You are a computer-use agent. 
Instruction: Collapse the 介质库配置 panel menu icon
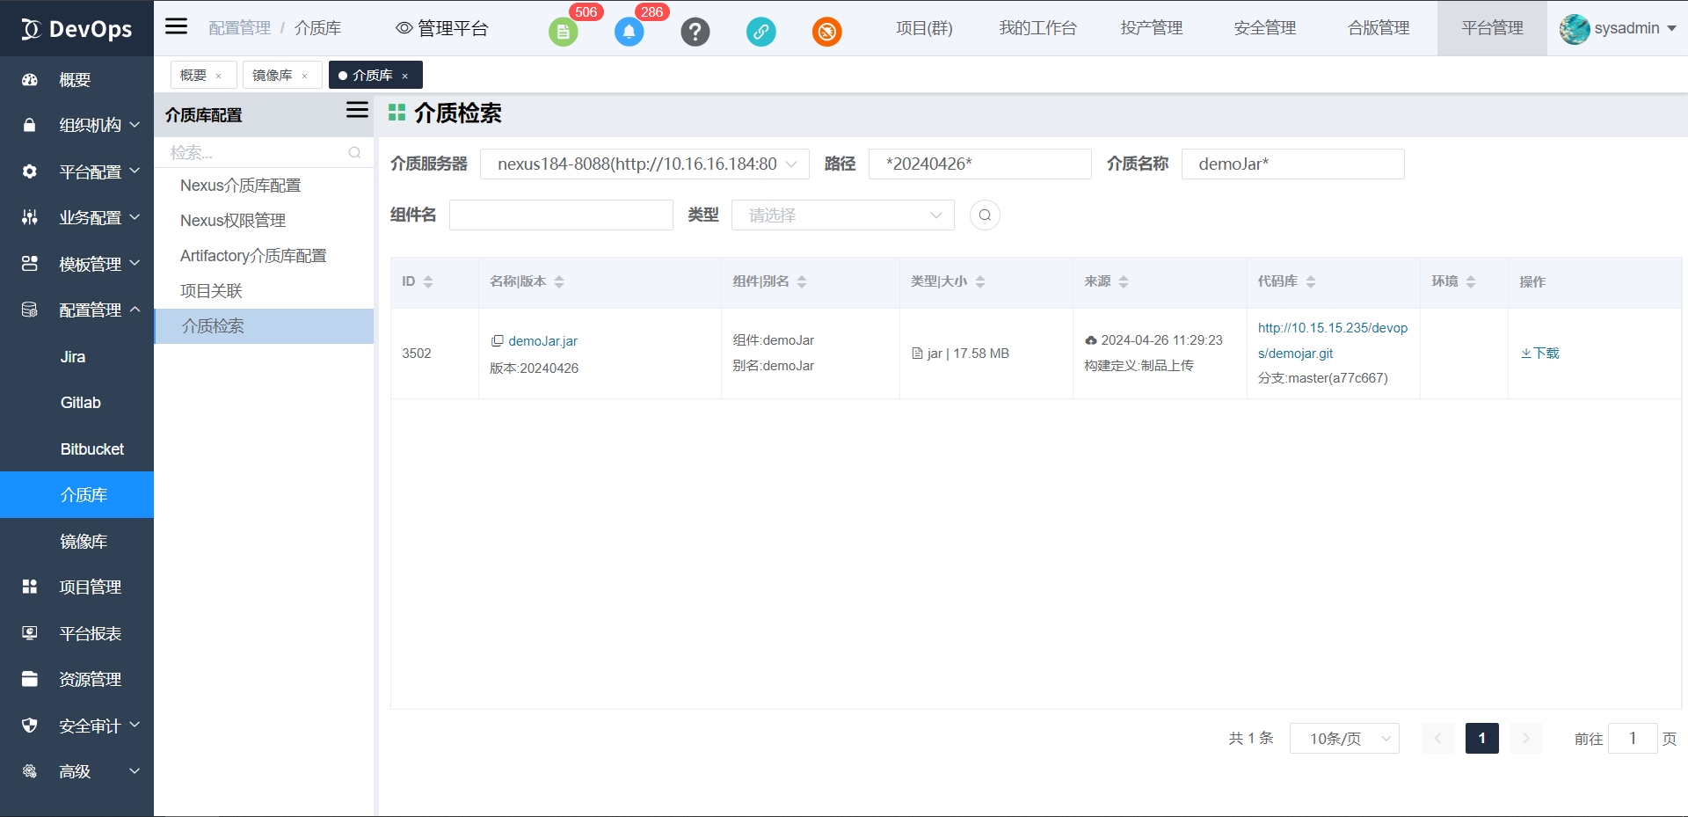point(357,110)
